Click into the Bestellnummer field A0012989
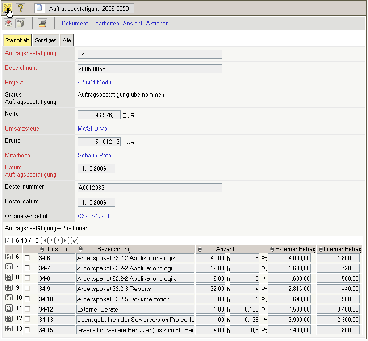368x341 pixels. (x=150, y=188)
